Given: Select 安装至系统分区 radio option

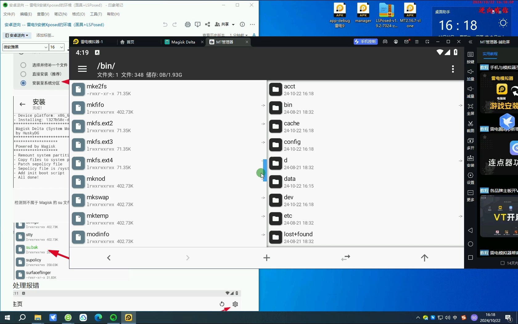Looking at the screenshot, I should [23, 83].
